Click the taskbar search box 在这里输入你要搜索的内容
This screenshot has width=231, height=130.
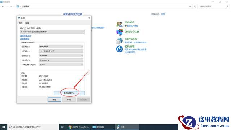coord(33,127)
